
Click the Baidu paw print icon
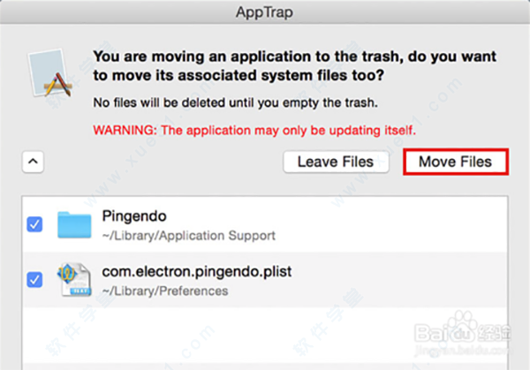tap(462, 326)
